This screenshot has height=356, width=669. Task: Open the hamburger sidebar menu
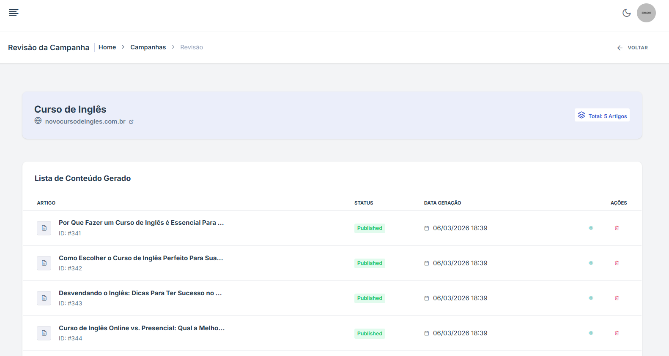[x=14, y=13]
